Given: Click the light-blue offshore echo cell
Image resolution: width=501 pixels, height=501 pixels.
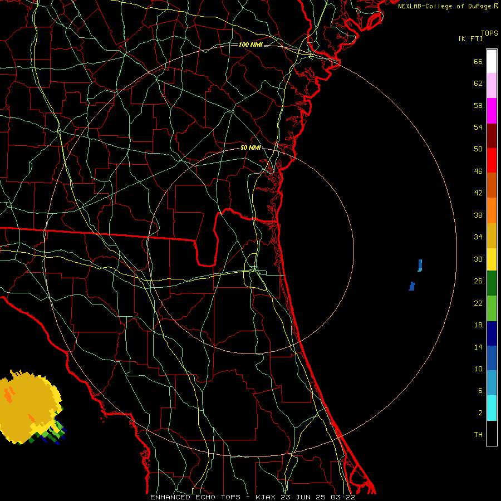Looking at the screenshot, I should point(420,266).
